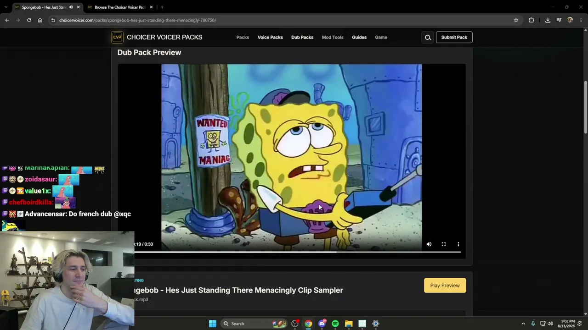Click the yellow Play Preview button
Viewport: 588px width, 330px height.
[x=445, y=286]
